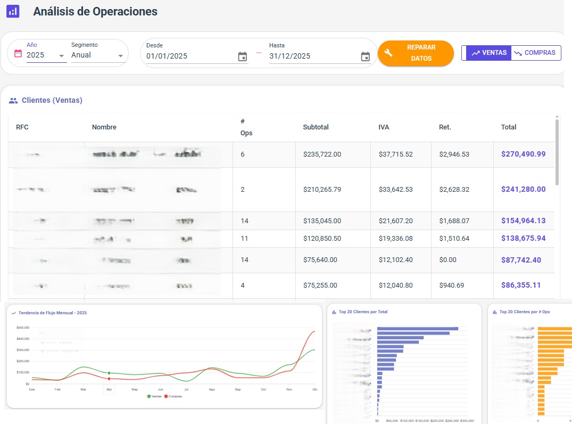572x424 pixels.
Task: Click the clients table vertical scrollbar
Action: (557, 152)
